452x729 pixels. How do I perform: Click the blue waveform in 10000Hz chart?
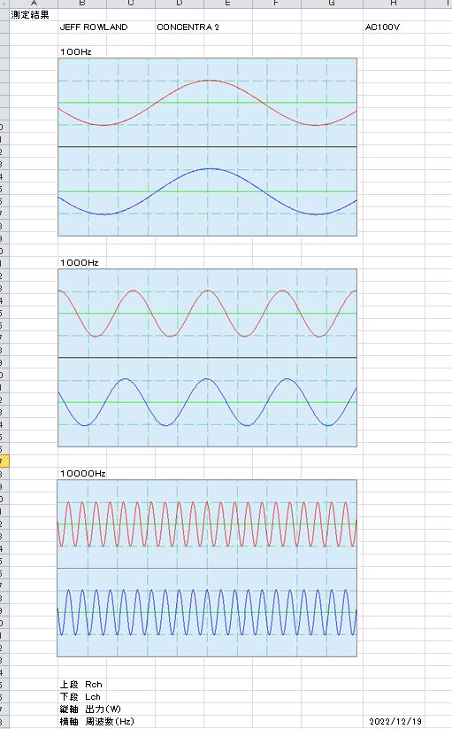click(207, 612)
